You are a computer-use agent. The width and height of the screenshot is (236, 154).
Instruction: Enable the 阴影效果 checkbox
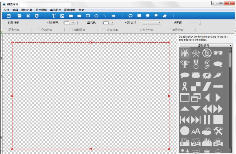pyautogui.click(x=5, y=30)
